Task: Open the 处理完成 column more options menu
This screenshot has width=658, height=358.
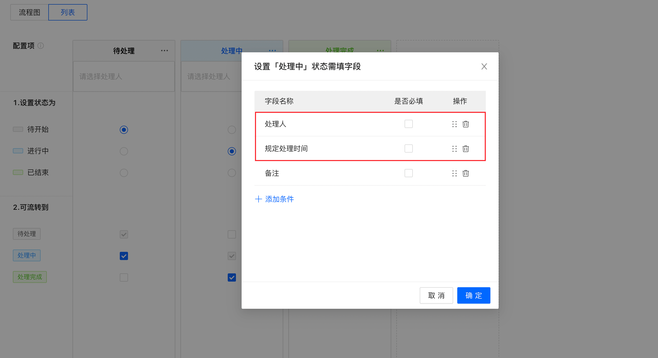Action: pyautogui.click(x=380, y=50)
